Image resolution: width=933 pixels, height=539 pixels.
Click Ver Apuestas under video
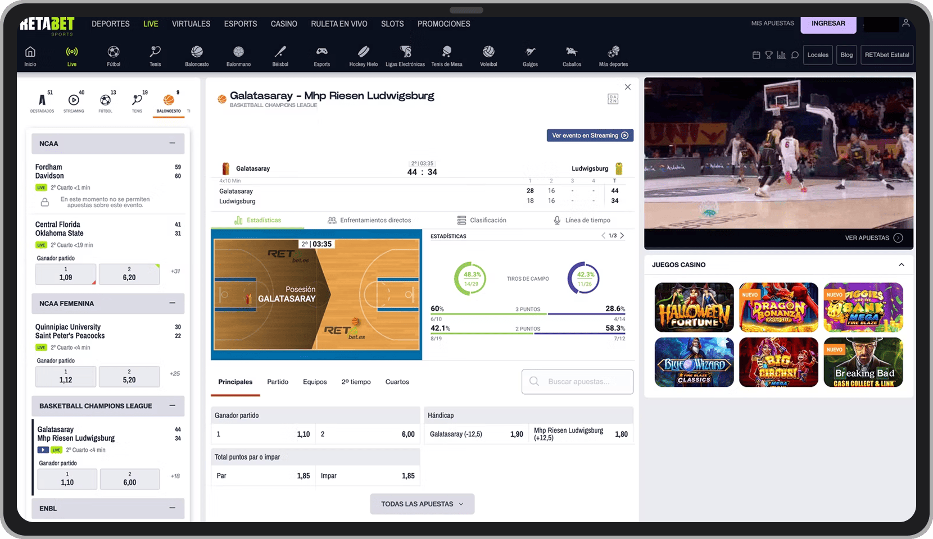coord(873,237)
